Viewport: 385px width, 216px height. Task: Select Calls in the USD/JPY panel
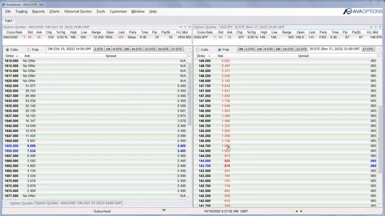(198, 50)
